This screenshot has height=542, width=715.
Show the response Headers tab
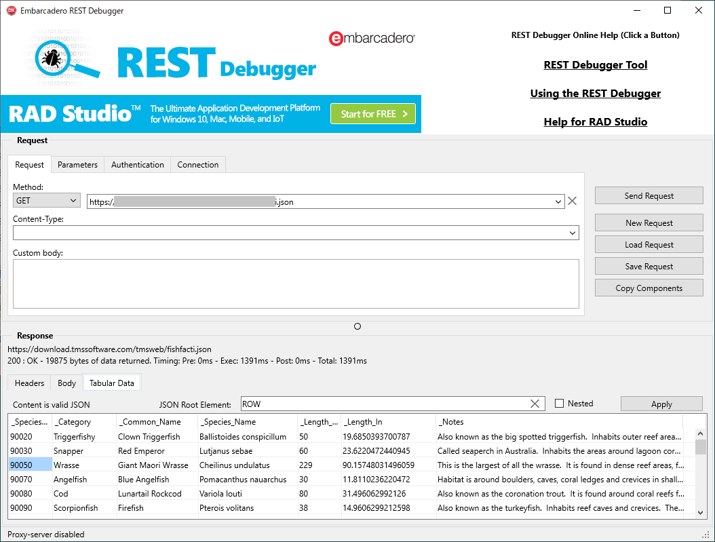(30, 383)
